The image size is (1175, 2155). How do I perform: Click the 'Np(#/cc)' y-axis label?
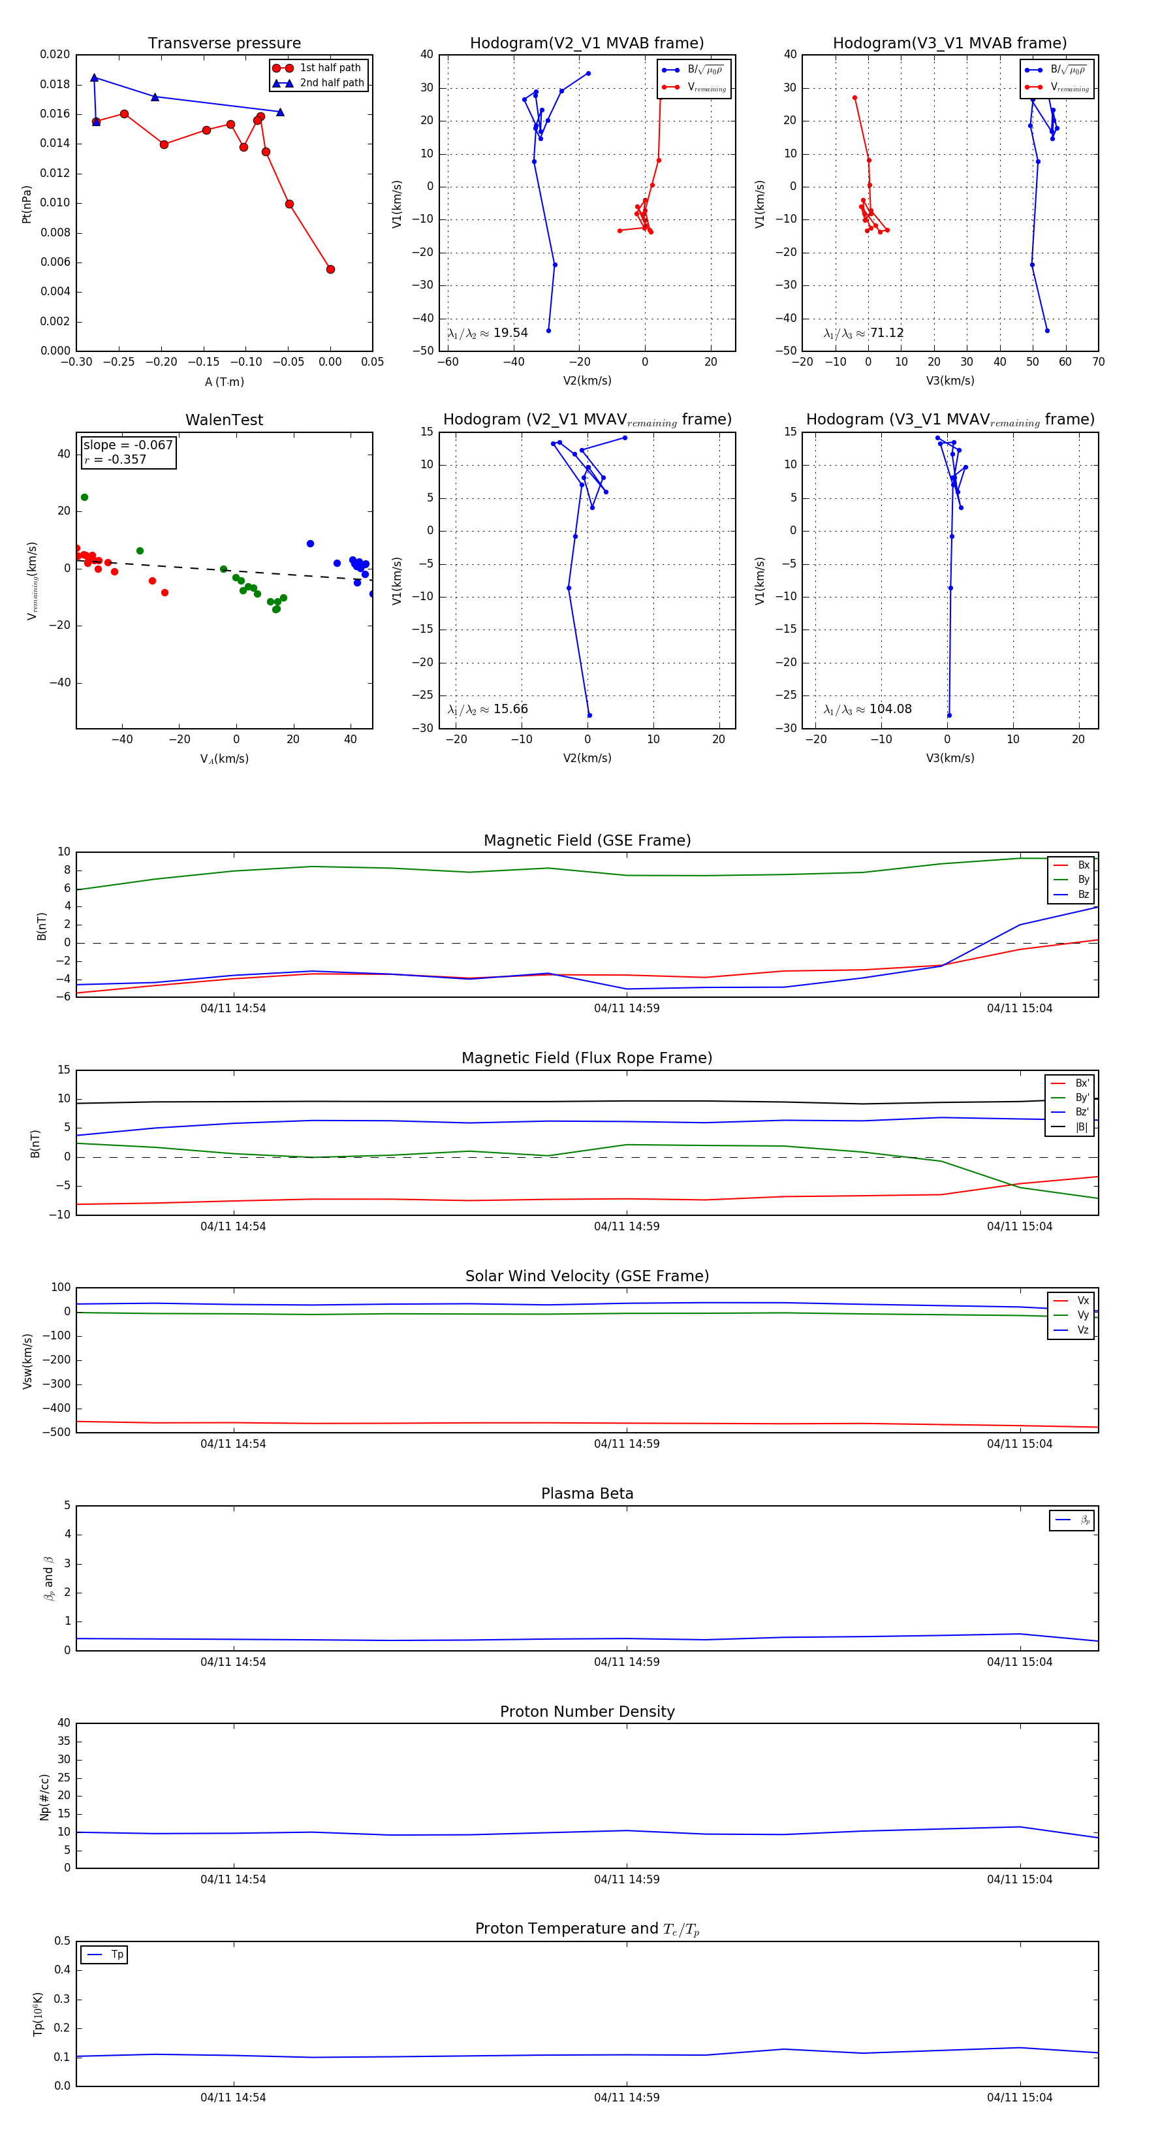(44, 1796)
